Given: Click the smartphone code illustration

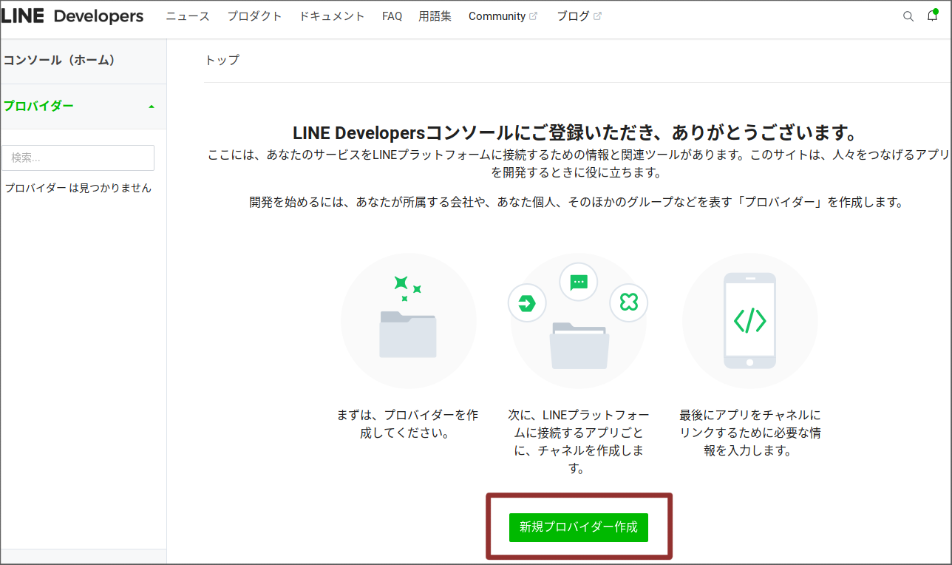Looking at the screenshot, I should [x=750, y=321].
